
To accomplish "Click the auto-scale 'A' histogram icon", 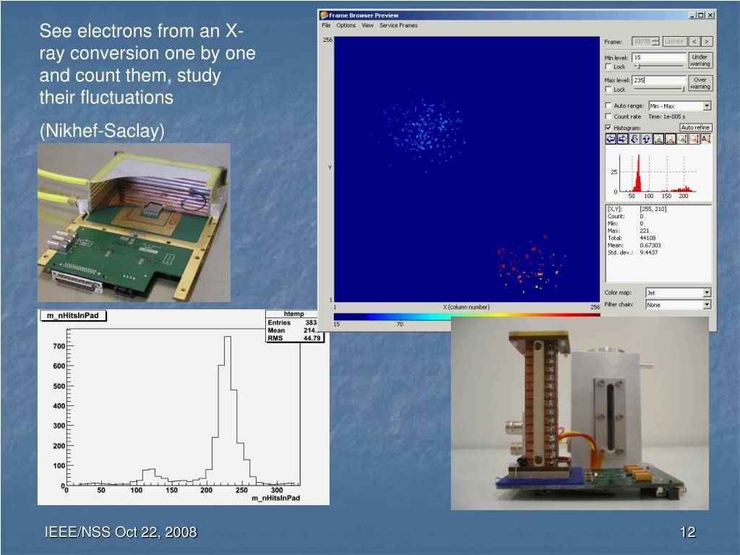I will [x=706, y=139].
